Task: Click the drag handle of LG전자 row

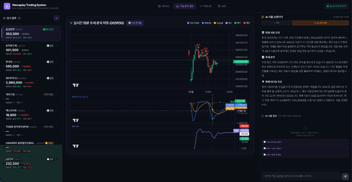Action: click(x=3, y=163)
